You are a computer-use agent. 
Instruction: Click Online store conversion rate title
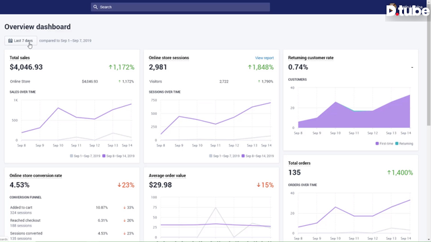pyautogui.click(x=36, y=175)
